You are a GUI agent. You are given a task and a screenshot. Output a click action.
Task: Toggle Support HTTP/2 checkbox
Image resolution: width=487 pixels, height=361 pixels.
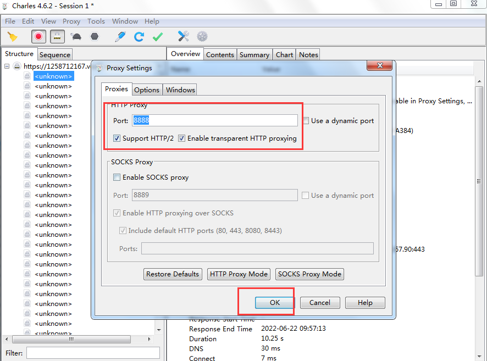tap(117, 138)
